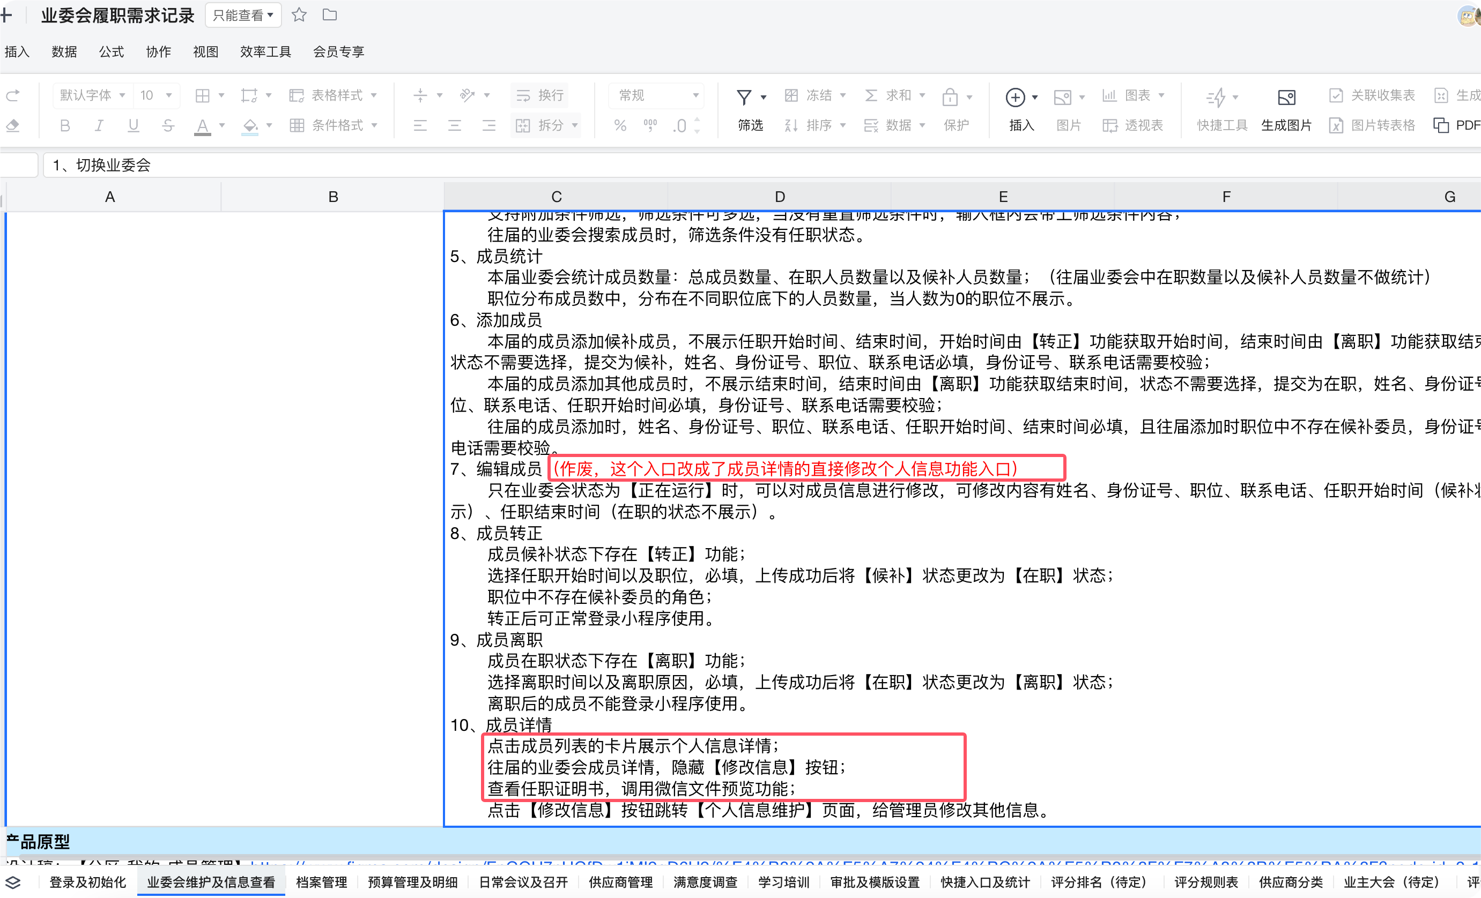Switch to the 档案管理 sheet tab

(x=322, y=882)
